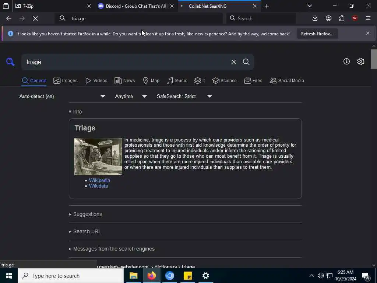Switch to the Social Media category
The width and height of the screenshot is (377, 283).
tap(287, 81)
